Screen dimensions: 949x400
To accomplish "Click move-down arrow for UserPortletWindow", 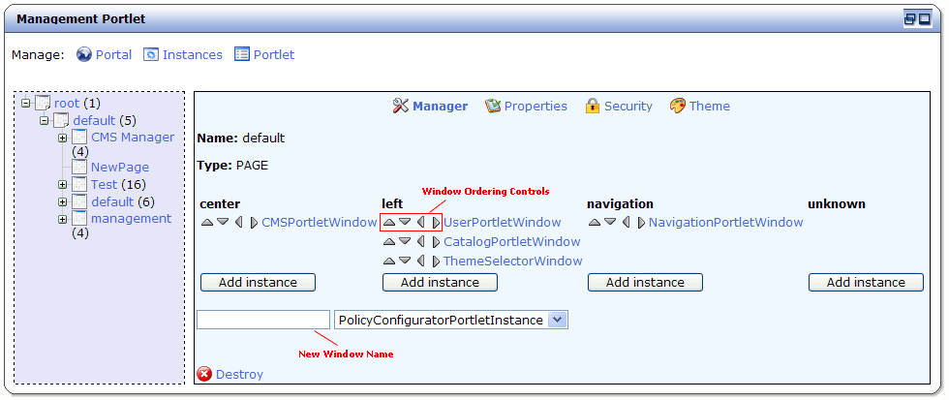I will [x=405, y=223].
